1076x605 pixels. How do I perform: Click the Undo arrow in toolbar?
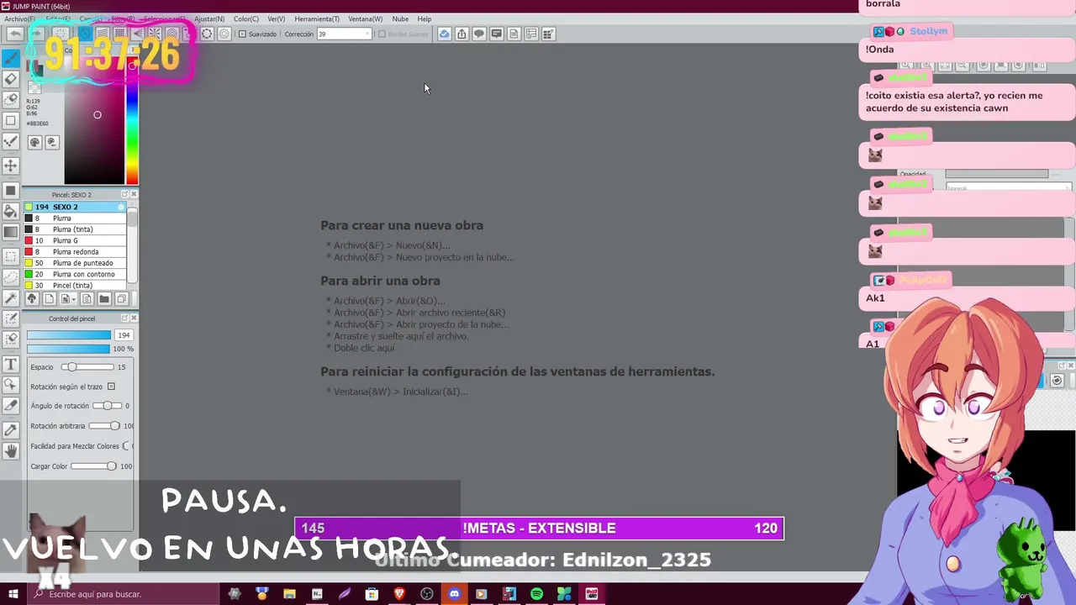(14, 34)
